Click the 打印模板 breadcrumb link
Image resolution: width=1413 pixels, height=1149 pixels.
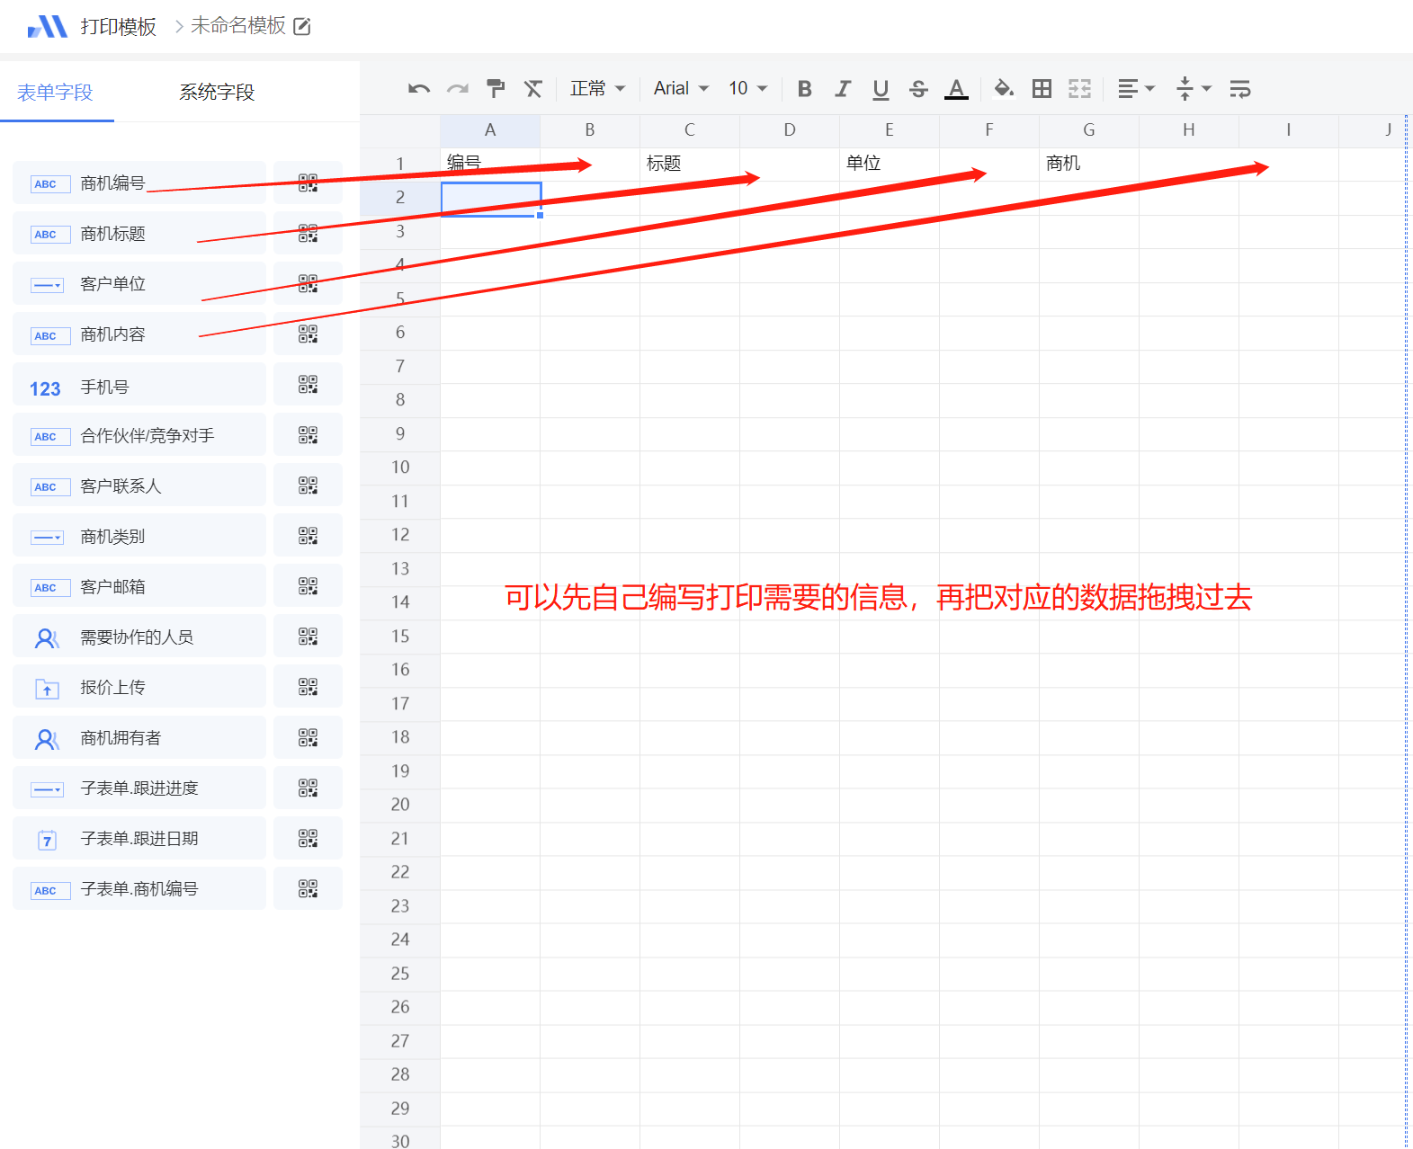[118, 27]
